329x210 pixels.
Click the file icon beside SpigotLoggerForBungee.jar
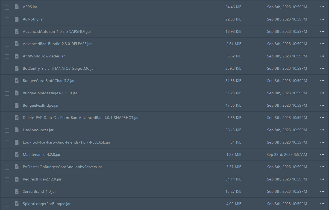click(x=16, y=204)
